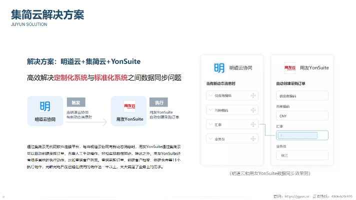Click the 集简云解决方案 title

click(x=47, y=15)
